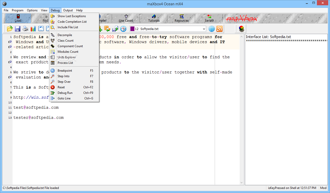Choose Show Last Exceptions
The image size is (330, 193).
click(74, 16)
